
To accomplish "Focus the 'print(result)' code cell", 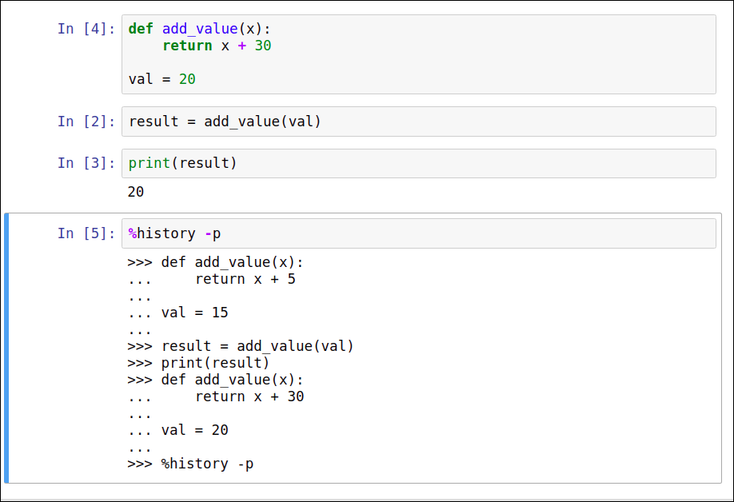I will (x=418, y=163).
